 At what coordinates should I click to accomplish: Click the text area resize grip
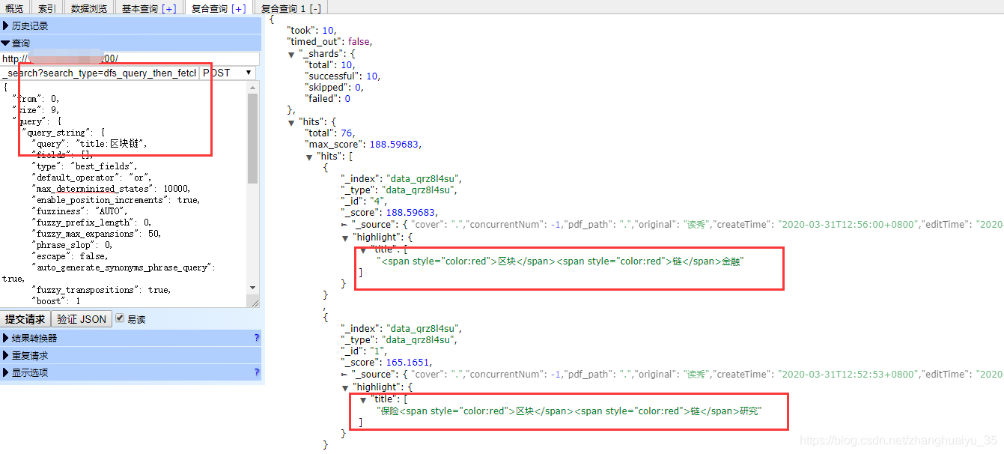254,301
